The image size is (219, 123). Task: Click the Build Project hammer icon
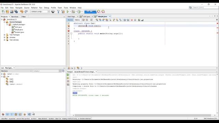(59, 12)
